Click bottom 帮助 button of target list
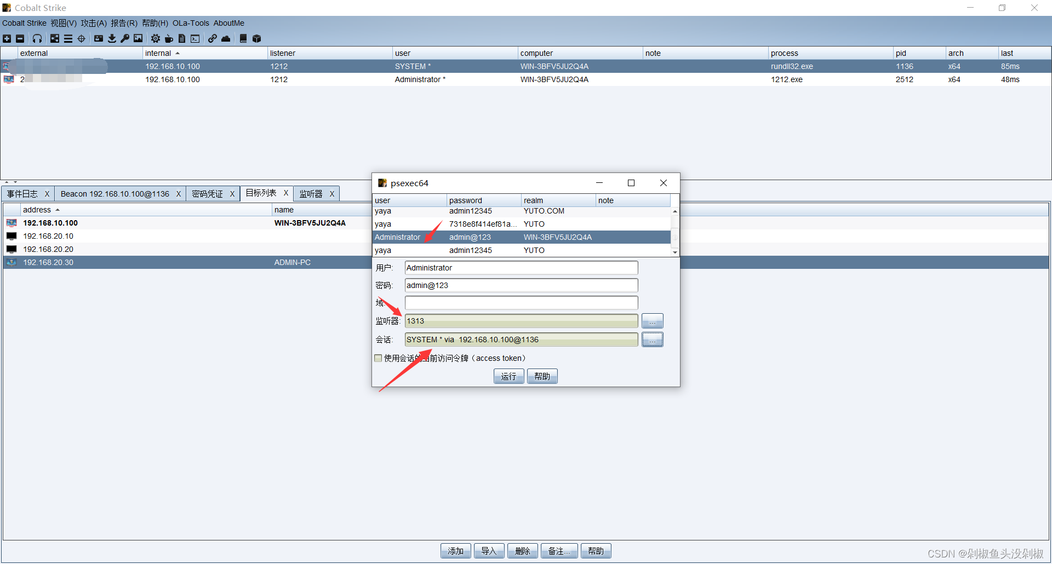Image resolution: width=1052 pixels, height=564 pixels. click(596, 551)
